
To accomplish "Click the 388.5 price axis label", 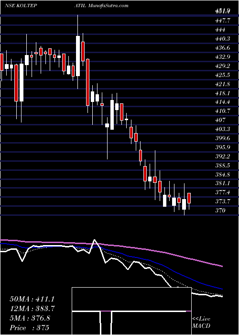I will 223,166.
